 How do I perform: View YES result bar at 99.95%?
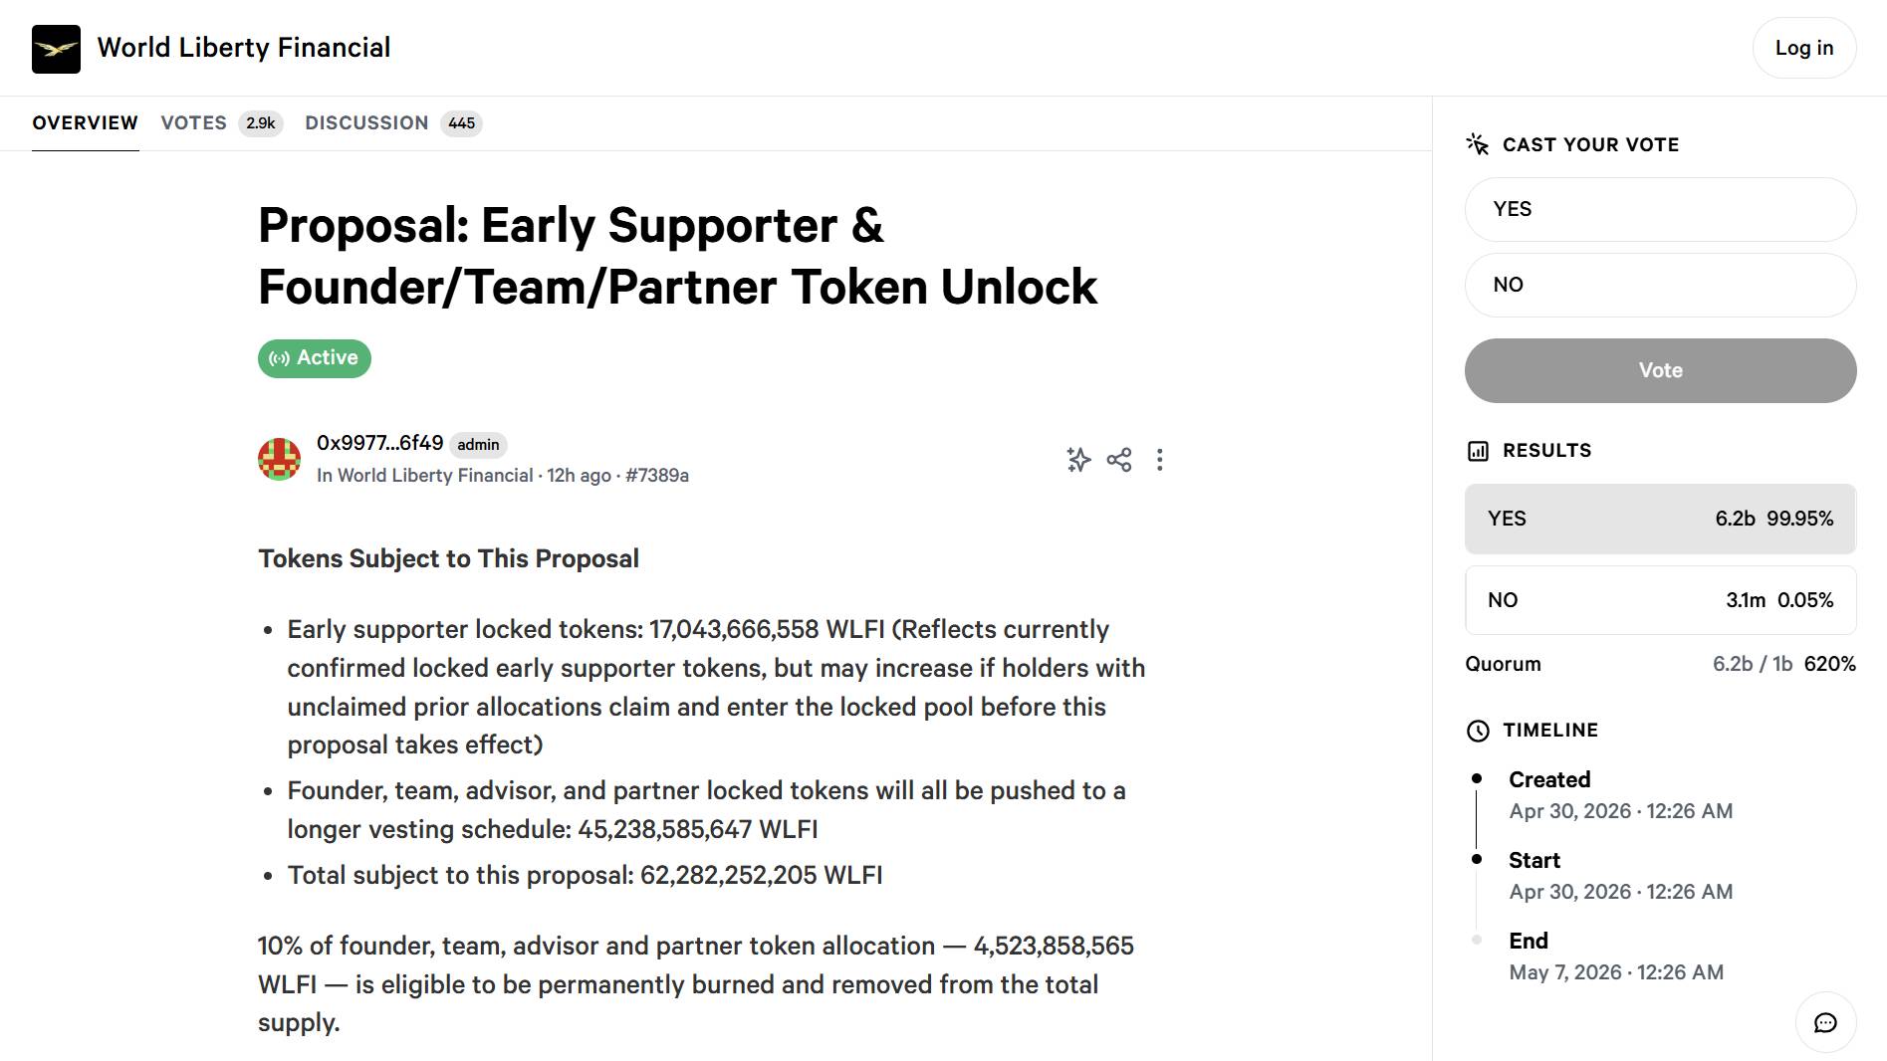pos(1660,519)
